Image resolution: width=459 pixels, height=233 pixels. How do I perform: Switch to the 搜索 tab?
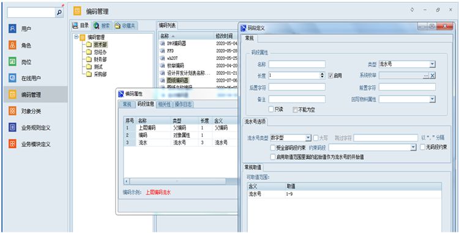coord(102,26)
